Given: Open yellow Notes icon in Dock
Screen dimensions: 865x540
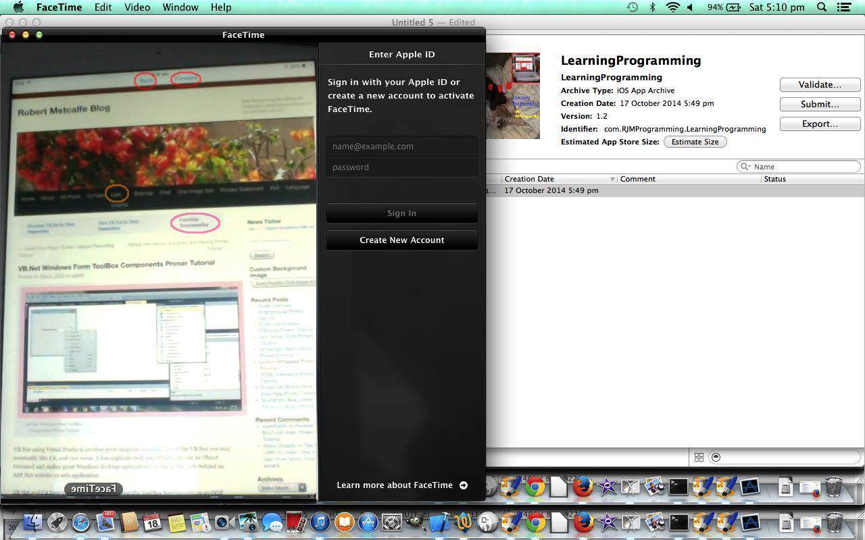Looking at the screenshot, I should [x=176, y=522].
